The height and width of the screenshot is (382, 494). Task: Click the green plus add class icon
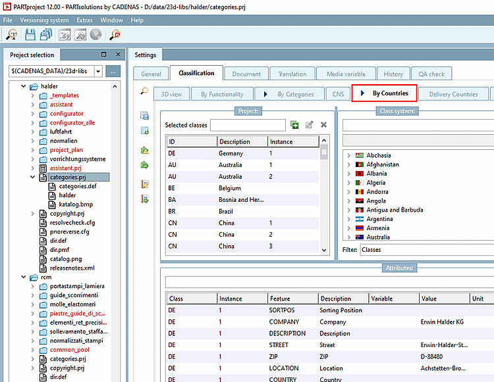(x=294, y=125)
